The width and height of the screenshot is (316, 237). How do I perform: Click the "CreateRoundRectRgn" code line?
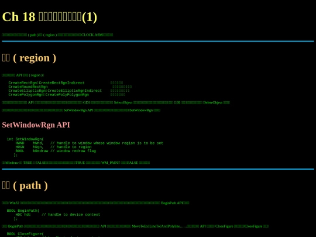[x=28, y=87]
